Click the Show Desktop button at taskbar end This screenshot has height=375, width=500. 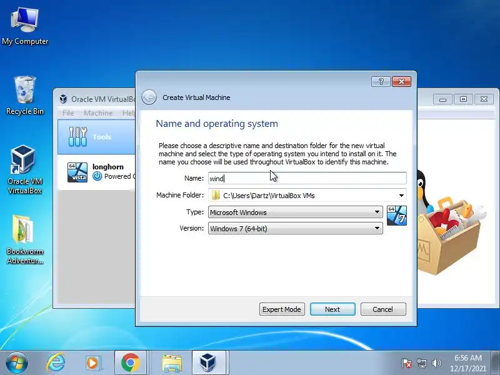[496, 363]
